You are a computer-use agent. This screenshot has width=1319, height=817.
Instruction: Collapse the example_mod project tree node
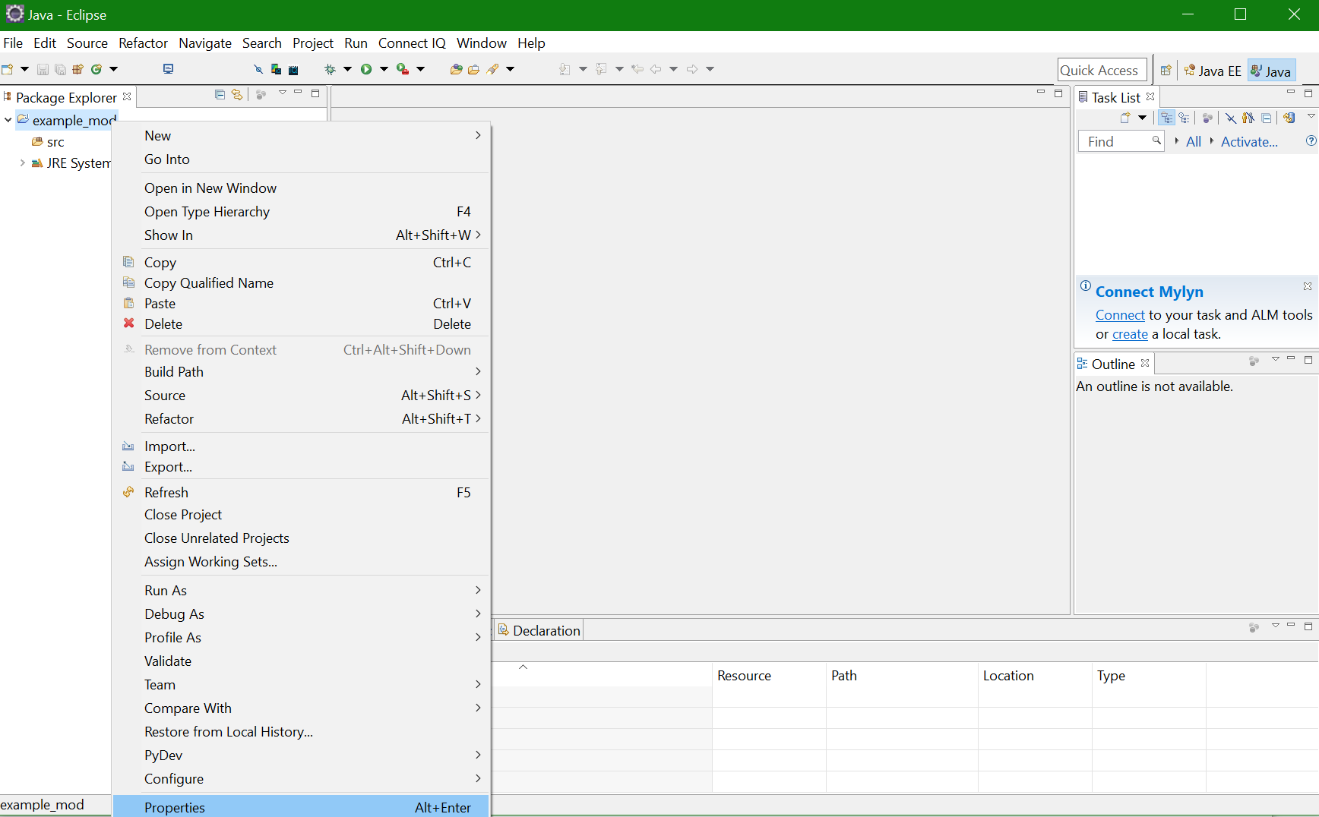pos(8,120)
